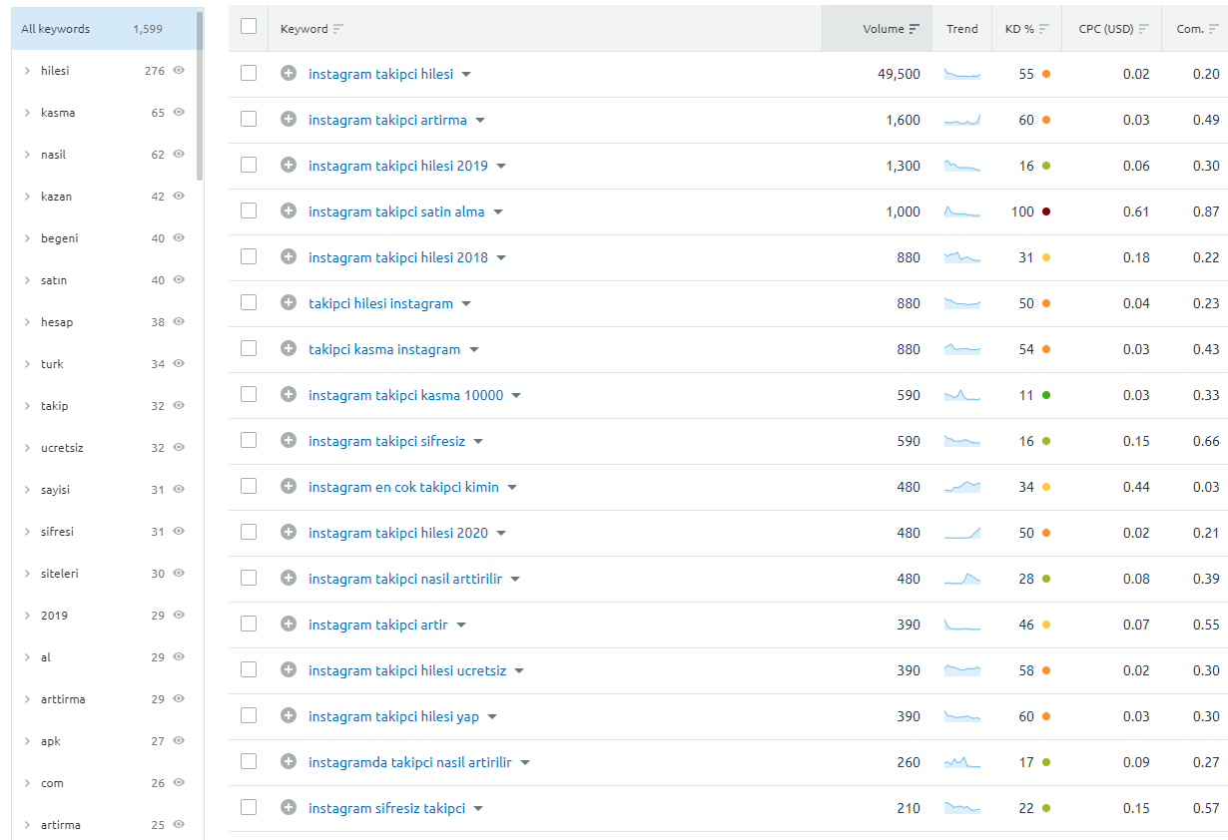1228x840 pixels.
Task: Open 'instagramda takipci nasil artirilir' link
Action: [410, 762]
